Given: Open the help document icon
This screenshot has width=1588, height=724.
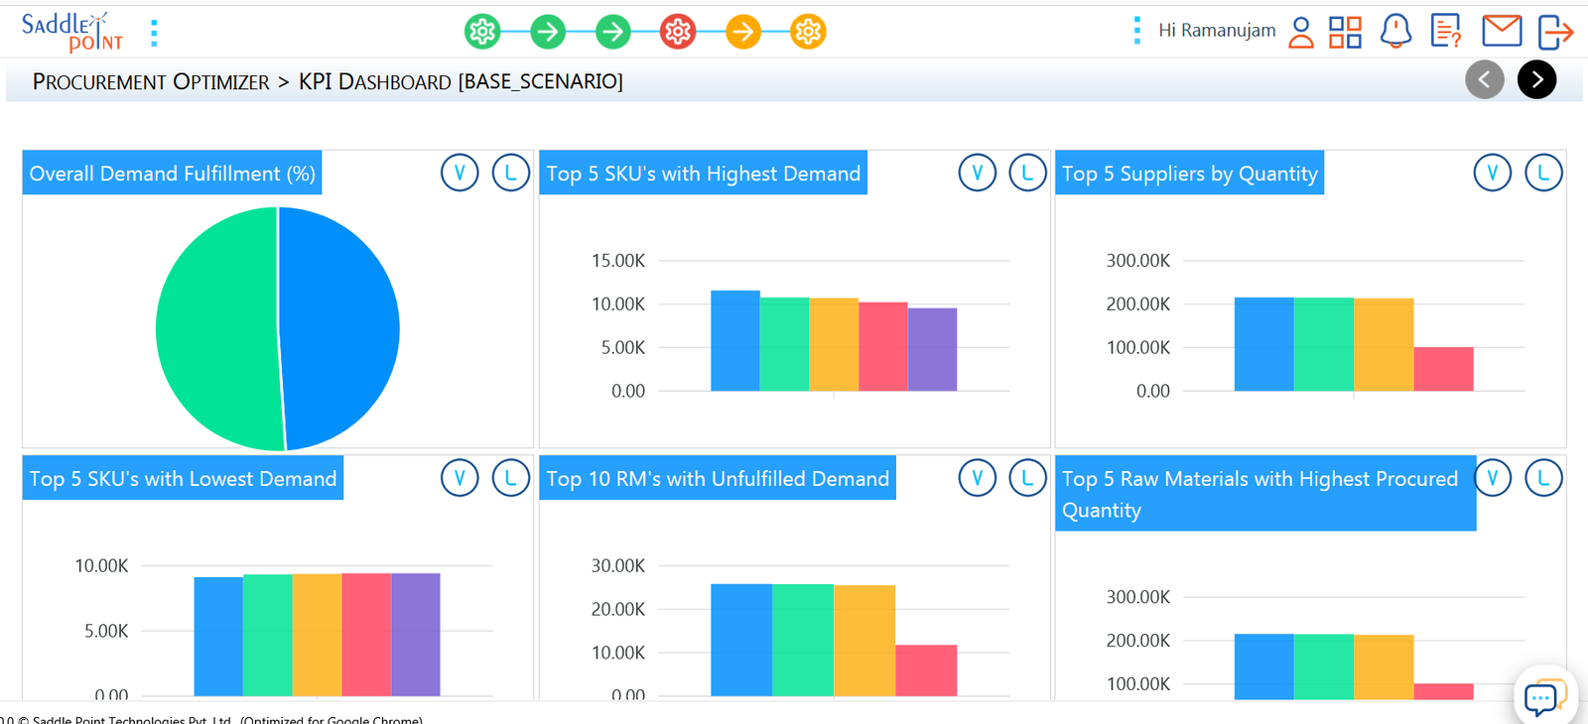Looking at the screenshot, I should [1446, 32].
